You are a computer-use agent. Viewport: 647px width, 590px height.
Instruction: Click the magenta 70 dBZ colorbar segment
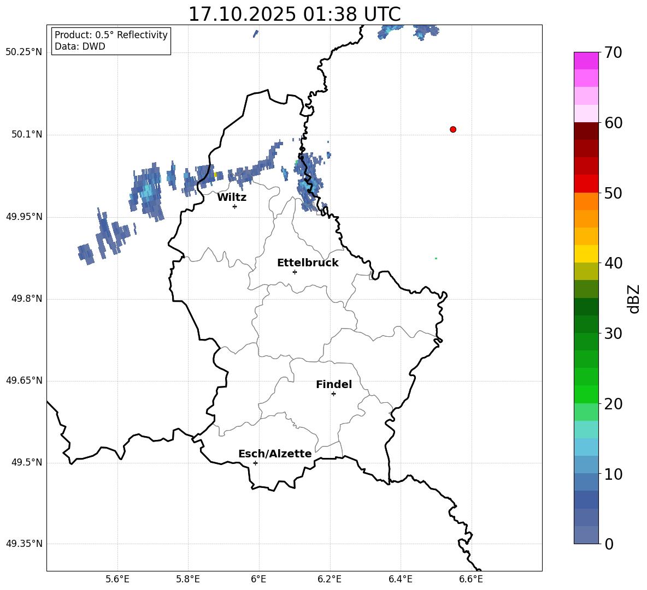coord(586,61)
